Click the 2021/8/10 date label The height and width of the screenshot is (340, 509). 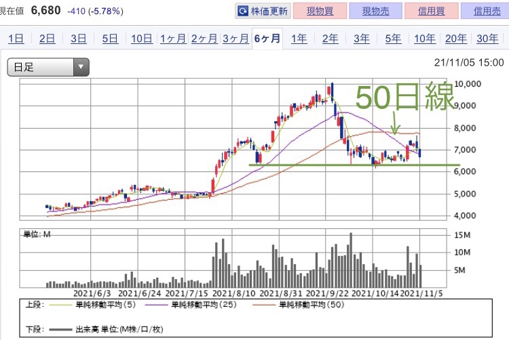[233, 294]
